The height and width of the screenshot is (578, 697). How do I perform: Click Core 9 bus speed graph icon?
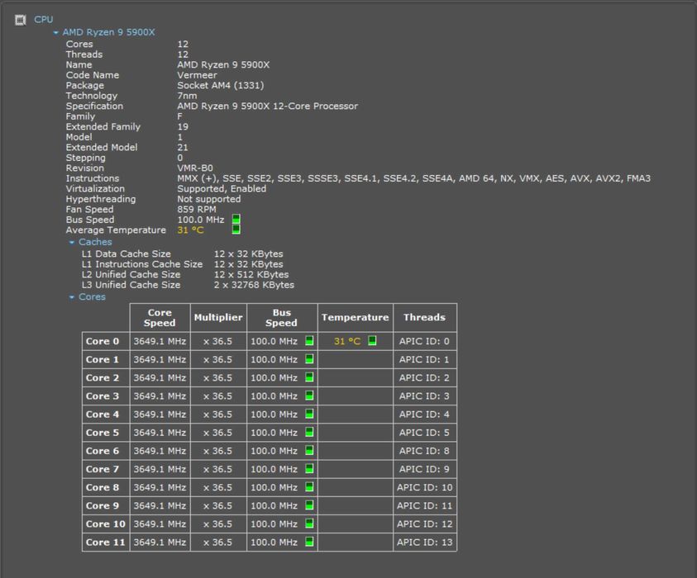tap(309, 505)
